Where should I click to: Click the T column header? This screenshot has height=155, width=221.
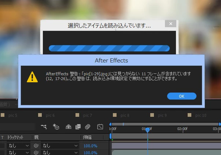[x=2, y=137]
